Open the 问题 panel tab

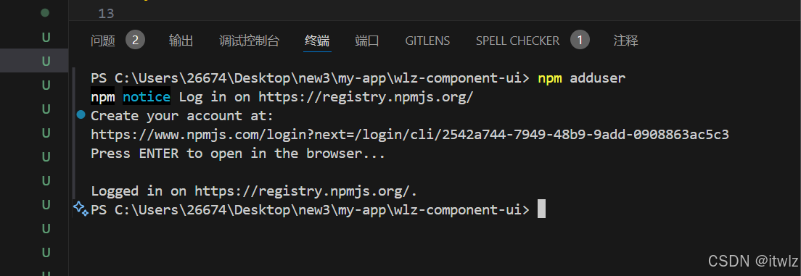coord(103,41)
